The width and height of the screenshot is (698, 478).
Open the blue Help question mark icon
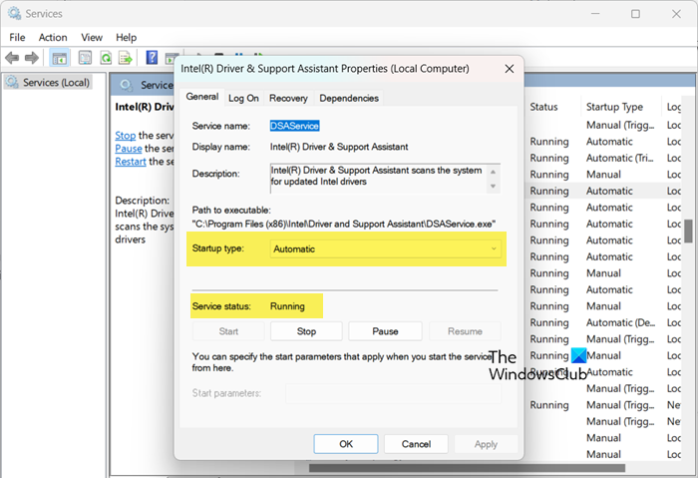tap(152, 57)
